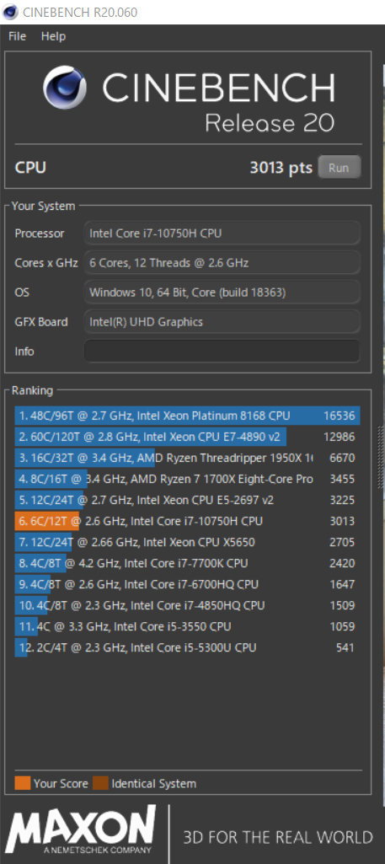Click the Cores x GHz field

click(x=222, y=263)
